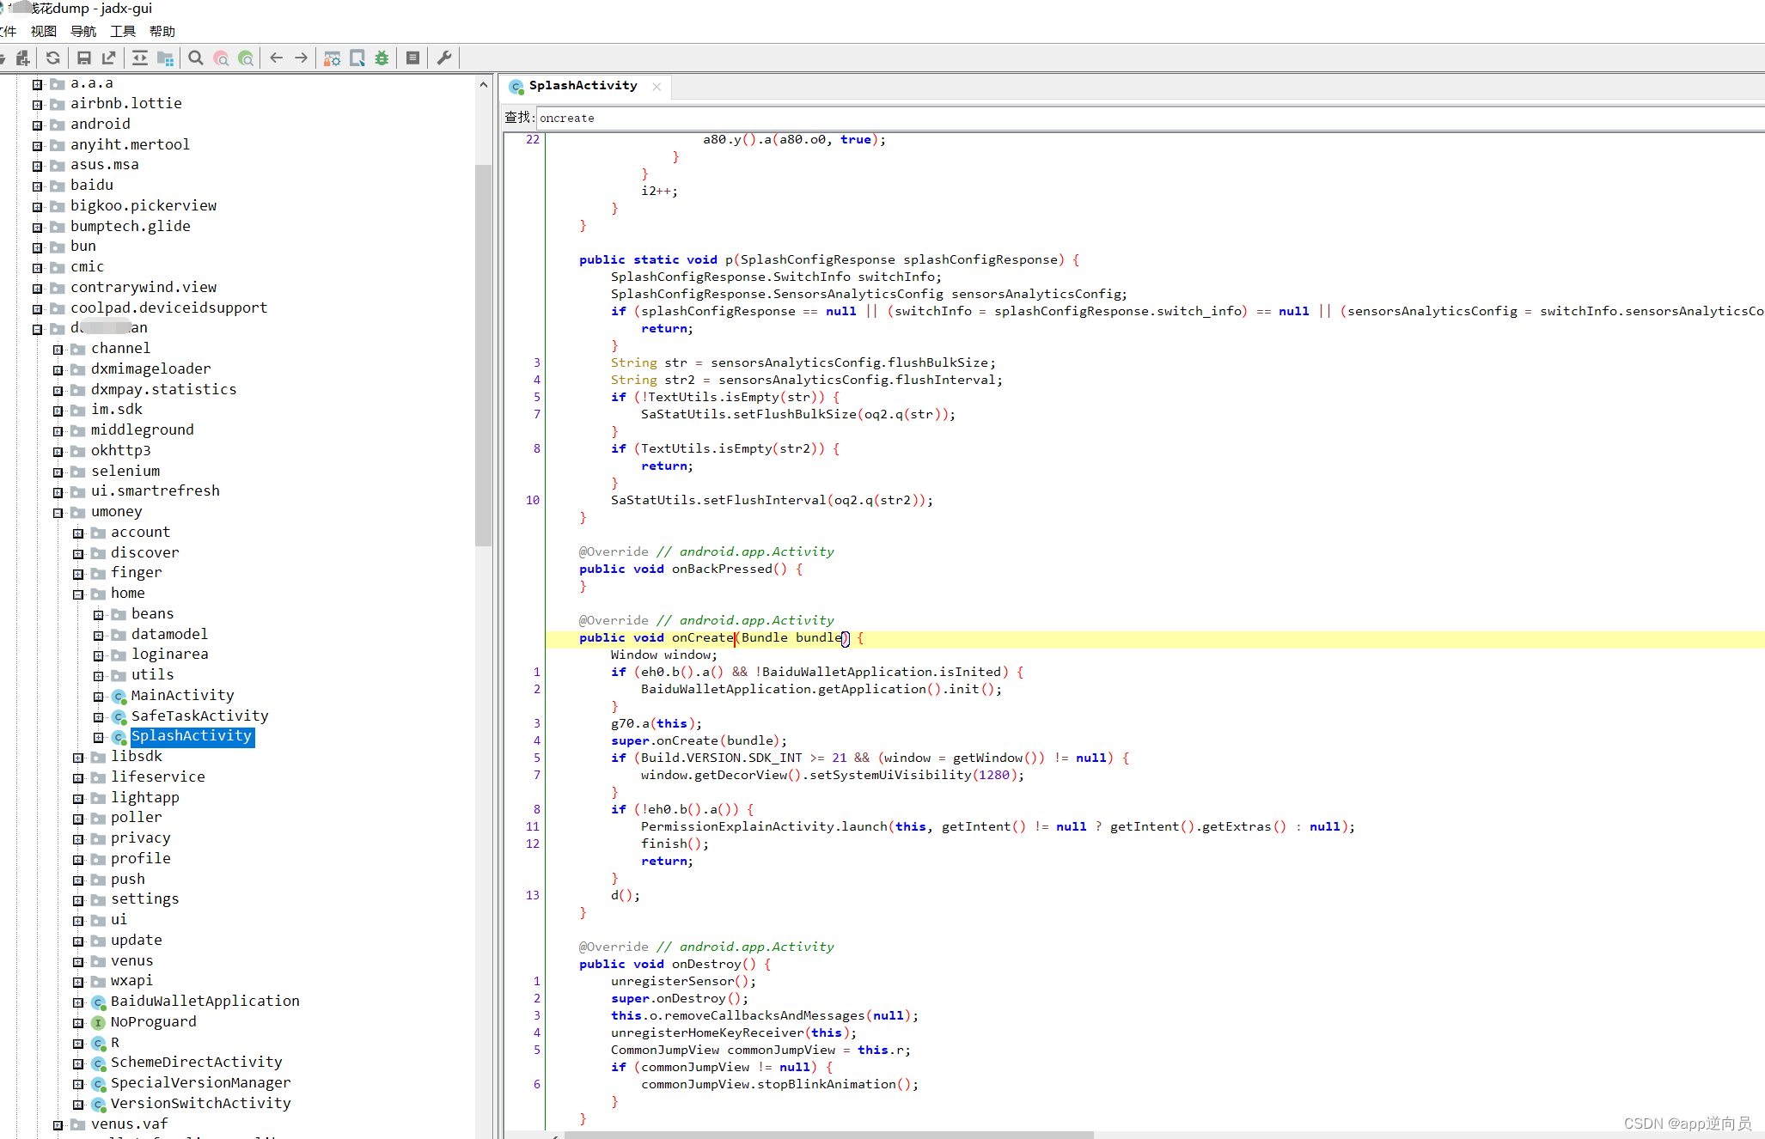1765x1139 pixels.
Task: Click the deobfuscation toolbar icon
Action: tap(333, 58)
